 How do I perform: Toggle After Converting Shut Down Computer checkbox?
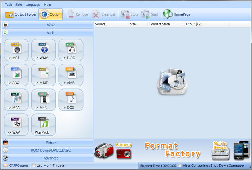click(x=180, y=165)
